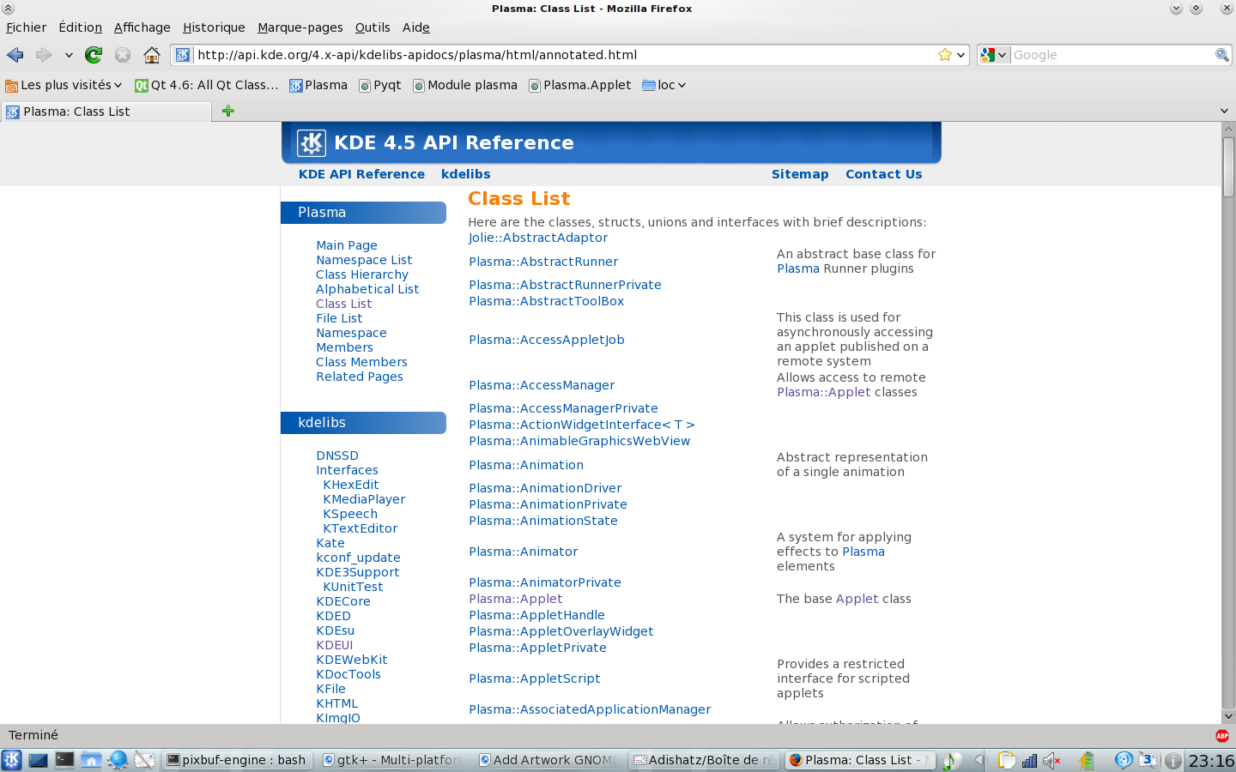This screenshot has width=1236, height=772.
Task: Open the 'Qt 4.6: All Qt Class…' bookmark
Action: pos(207,85)
